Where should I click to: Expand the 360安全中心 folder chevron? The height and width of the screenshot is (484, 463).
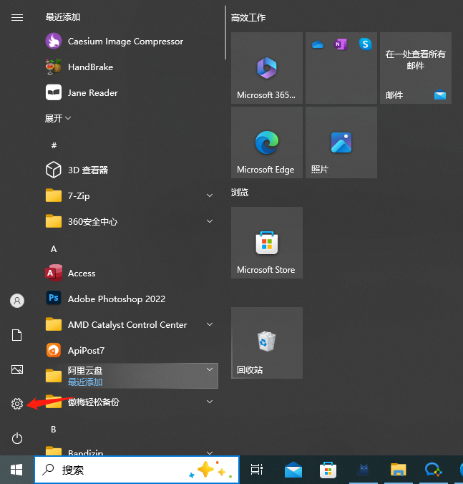pyautogui.click(x=210, y=221)
